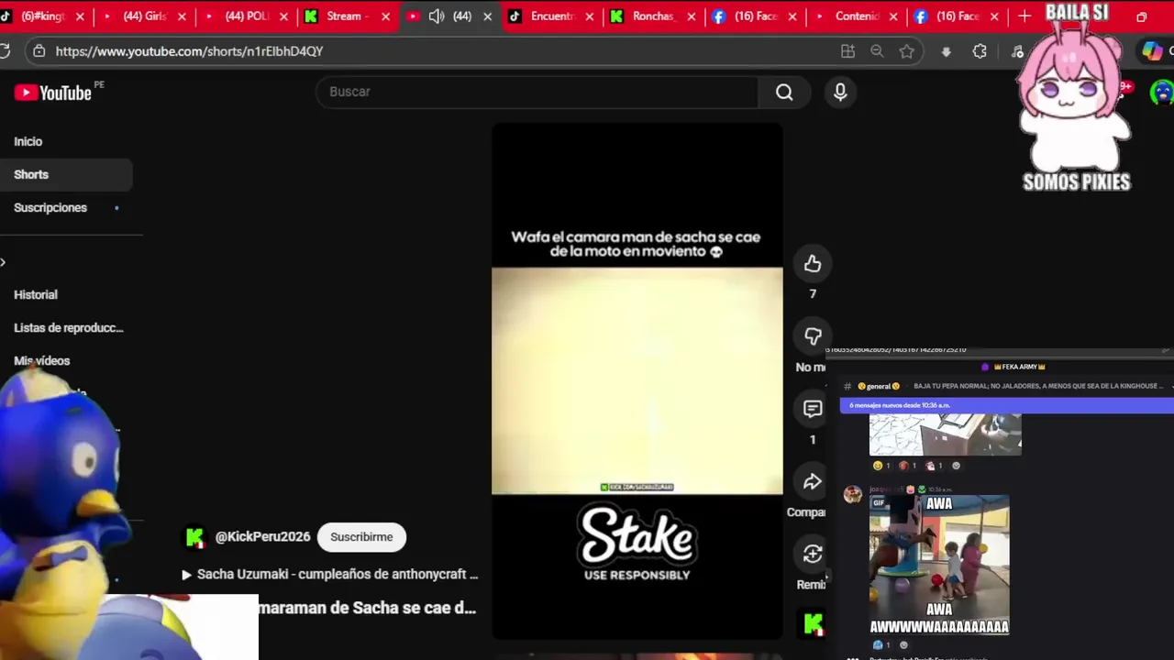Image resolution: width=1174 pixels, height=660 pixels.
Task: Select Shorts in YouTube sidebar
Action: point(66,174)
